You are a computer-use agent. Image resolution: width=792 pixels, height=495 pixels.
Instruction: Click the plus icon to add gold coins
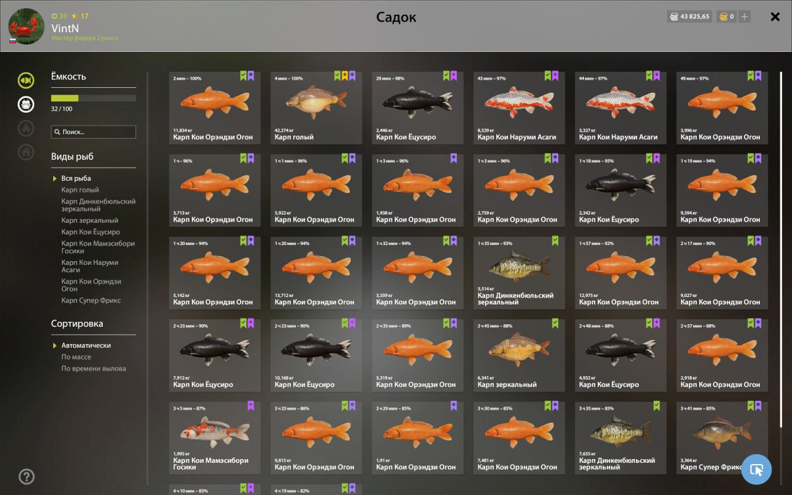tap(744, 17)
